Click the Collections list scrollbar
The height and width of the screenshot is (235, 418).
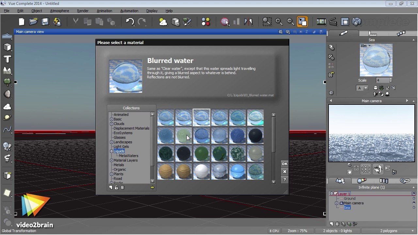coord(152,147)
